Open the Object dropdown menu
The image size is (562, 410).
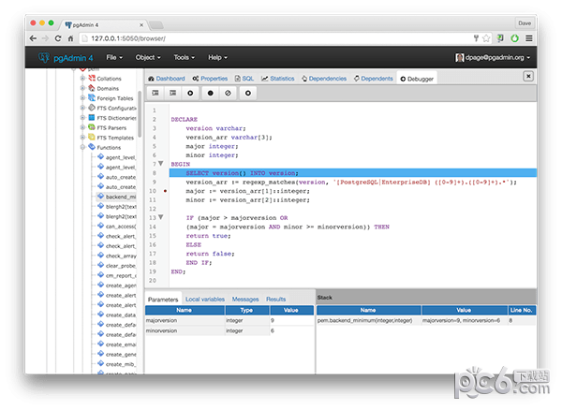[148, 57]
